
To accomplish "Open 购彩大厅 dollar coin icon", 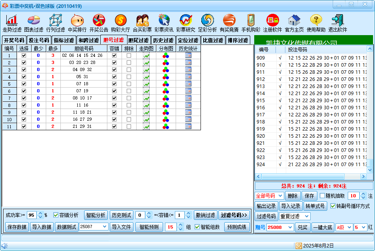I will coord(120,21).
